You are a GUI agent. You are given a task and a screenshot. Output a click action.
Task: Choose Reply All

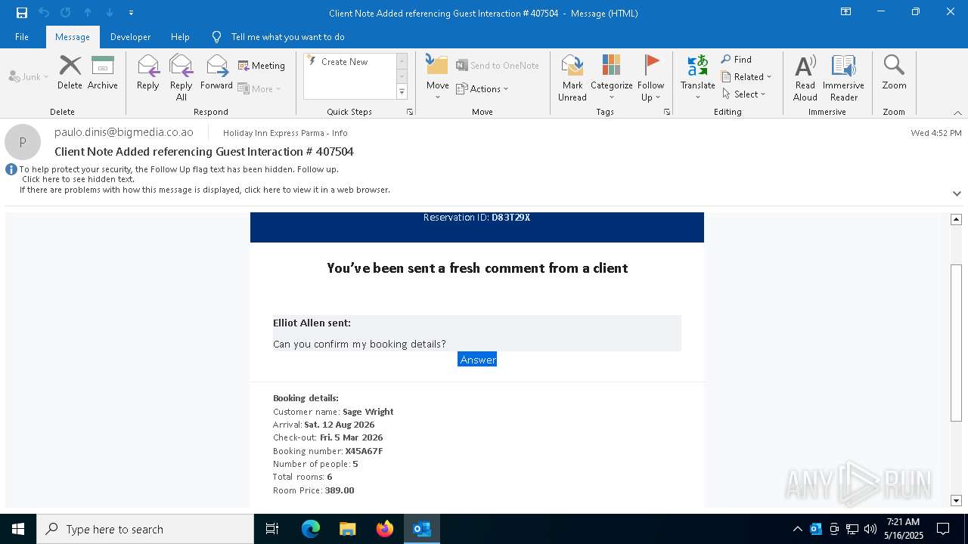[181, 78]
